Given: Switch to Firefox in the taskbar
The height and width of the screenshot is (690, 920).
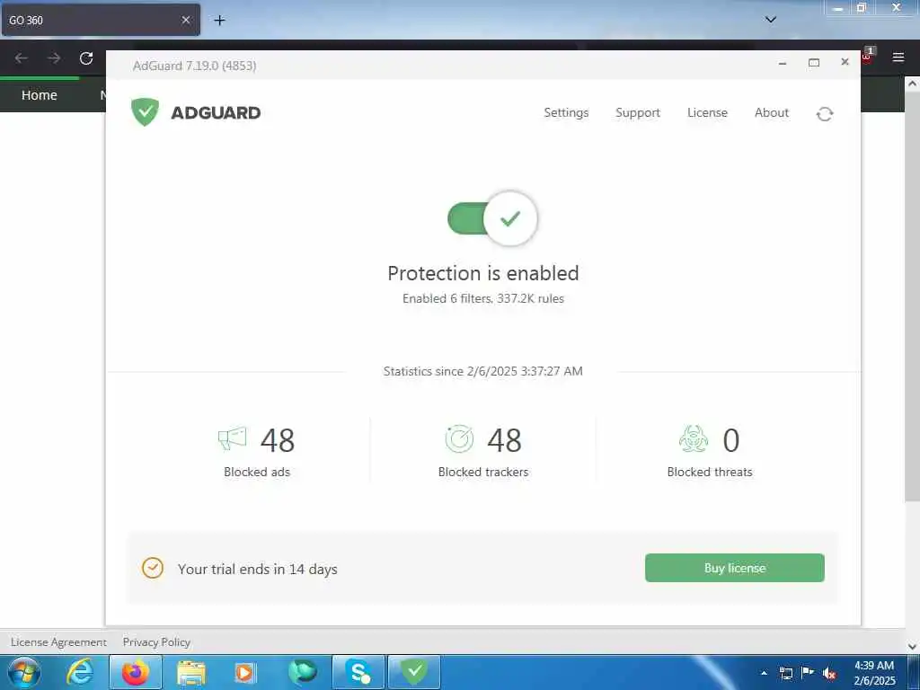Looking at the screenshot, I should pyautogui.click(x=135, y=672).
